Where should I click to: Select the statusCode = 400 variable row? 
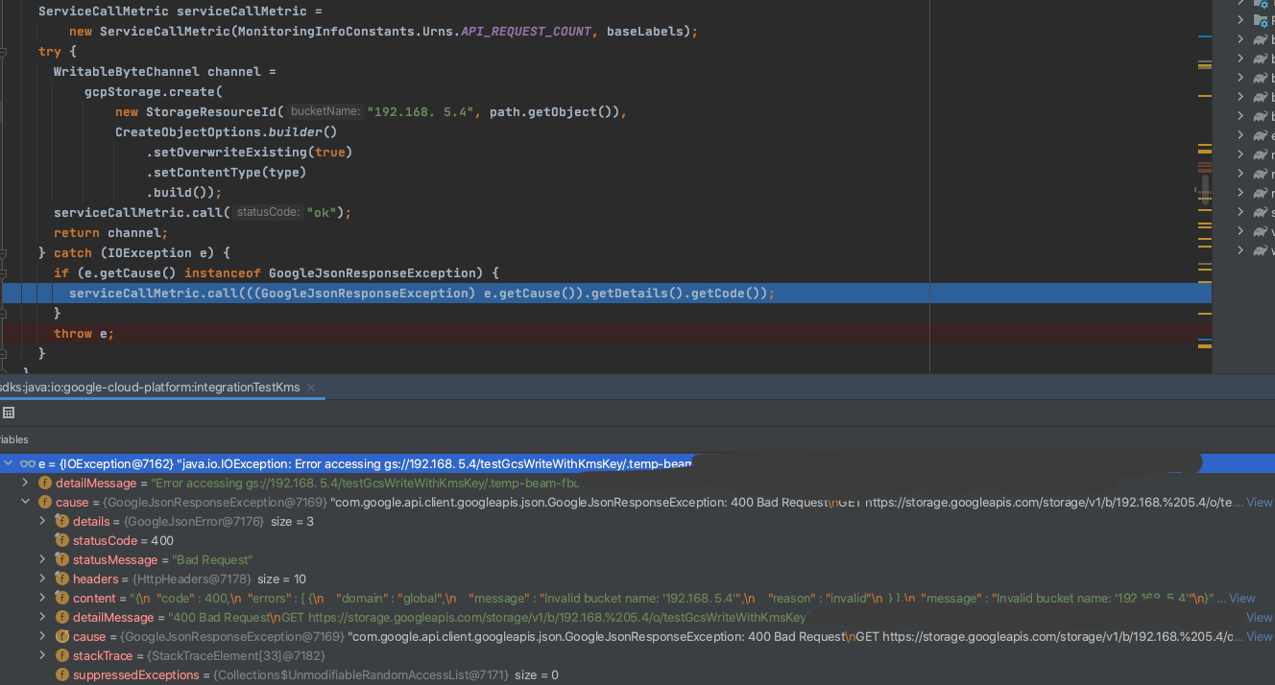(637, 540)
